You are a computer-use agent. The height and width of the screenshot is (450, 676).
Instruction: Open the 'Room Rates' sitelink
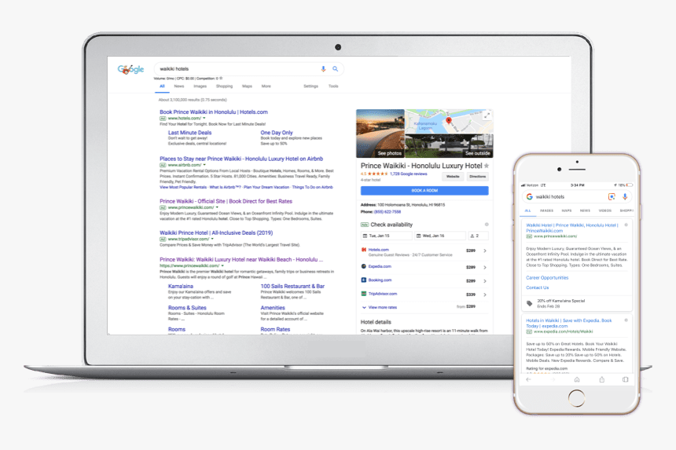tap(275, 329)
